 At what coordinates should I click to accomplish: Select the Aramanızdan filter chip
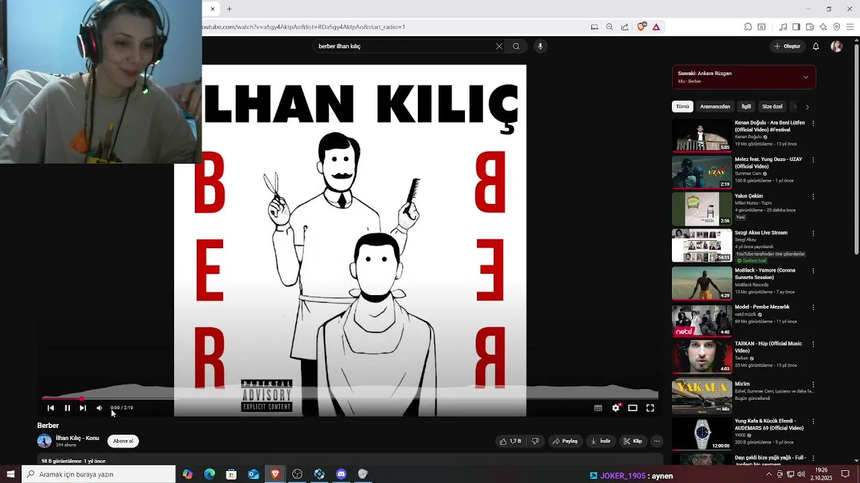click(x=715, y=107)
